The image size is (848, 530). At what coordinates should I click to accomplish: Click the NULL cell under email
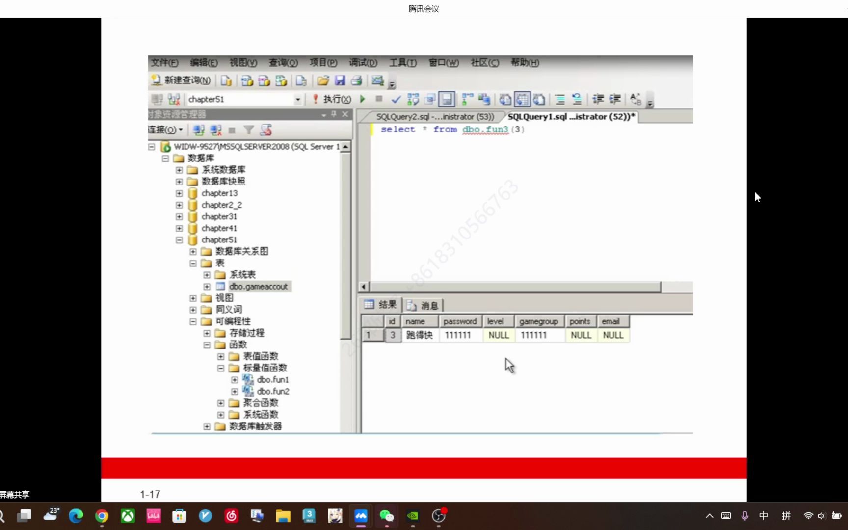613,335
